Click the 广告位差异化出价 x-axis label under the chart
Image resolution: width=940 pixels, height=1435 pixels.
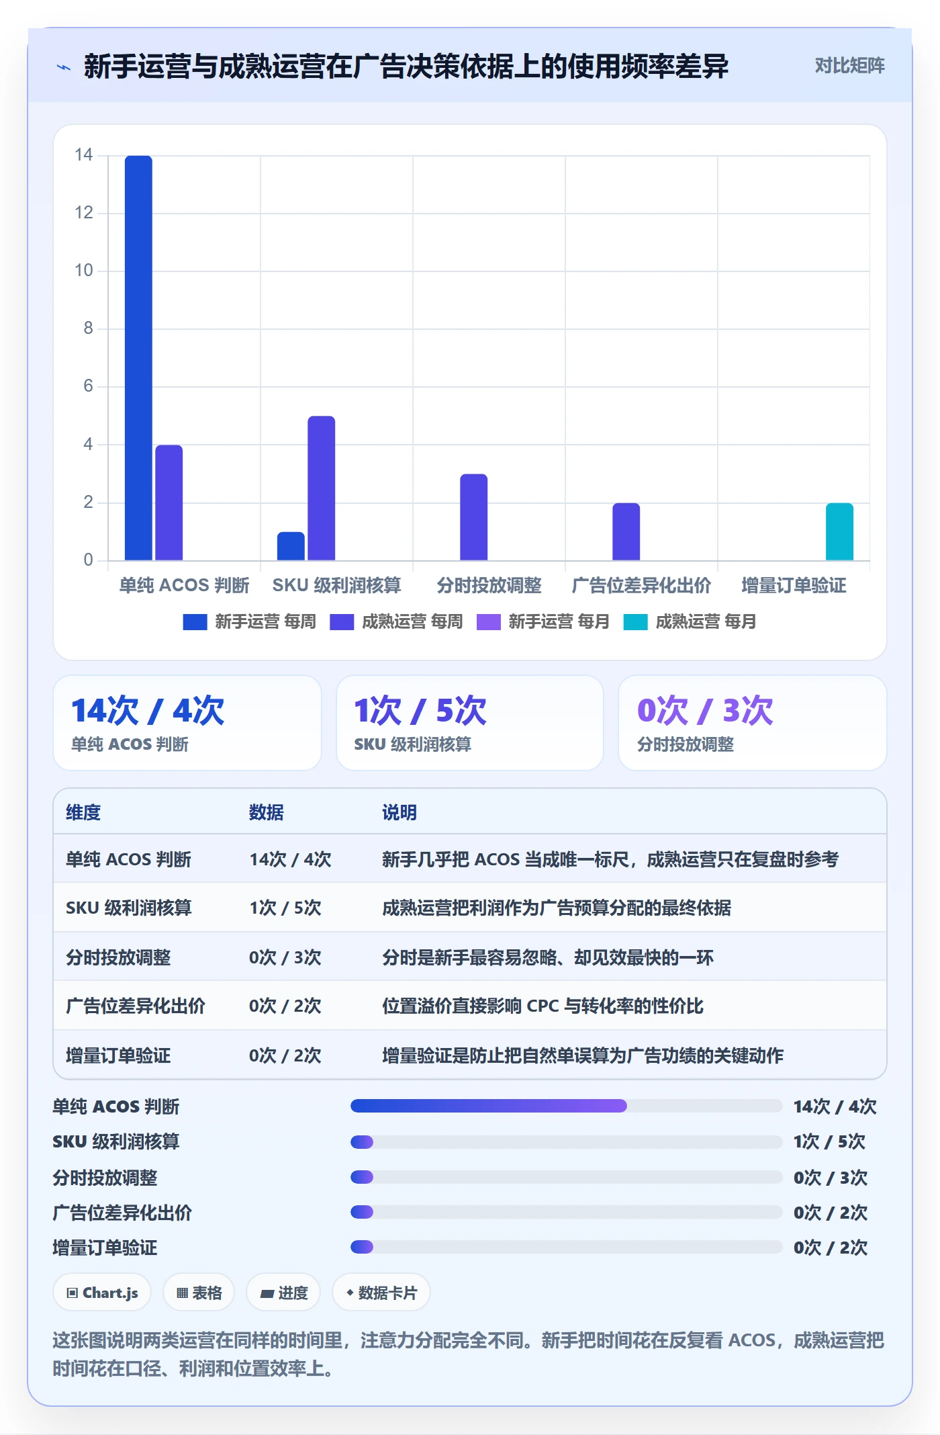click(641, 586)
